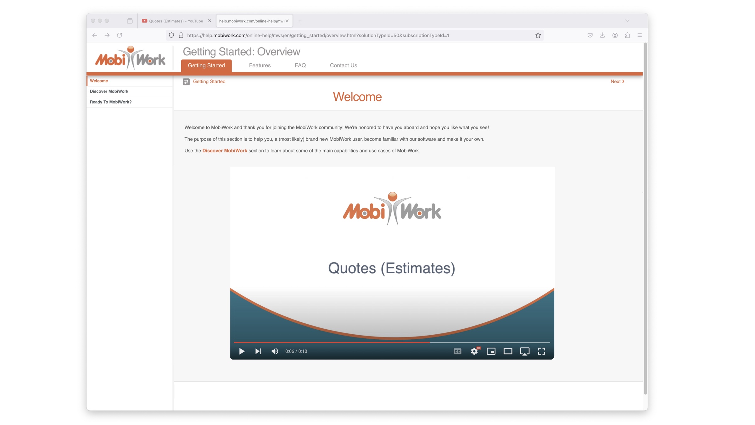Toggle mute on the video player
This screenshot has width=755, height=425.
[x=275, y=351]
